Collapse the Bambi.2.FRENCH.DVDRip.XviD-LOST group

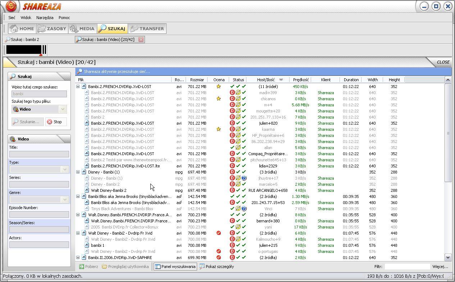(x=78, y=87)
